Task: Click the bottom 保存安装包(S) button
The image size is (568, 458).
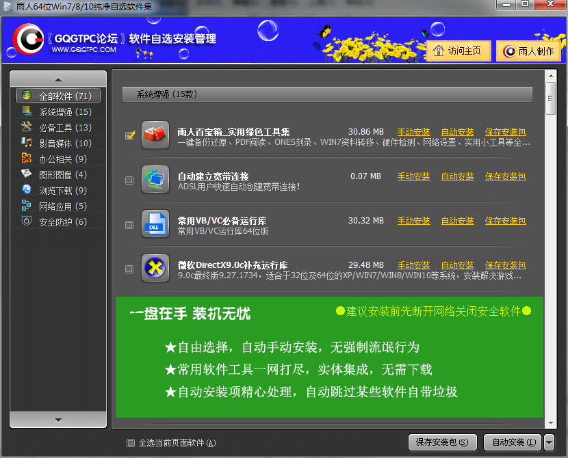Action: point(442,442)
